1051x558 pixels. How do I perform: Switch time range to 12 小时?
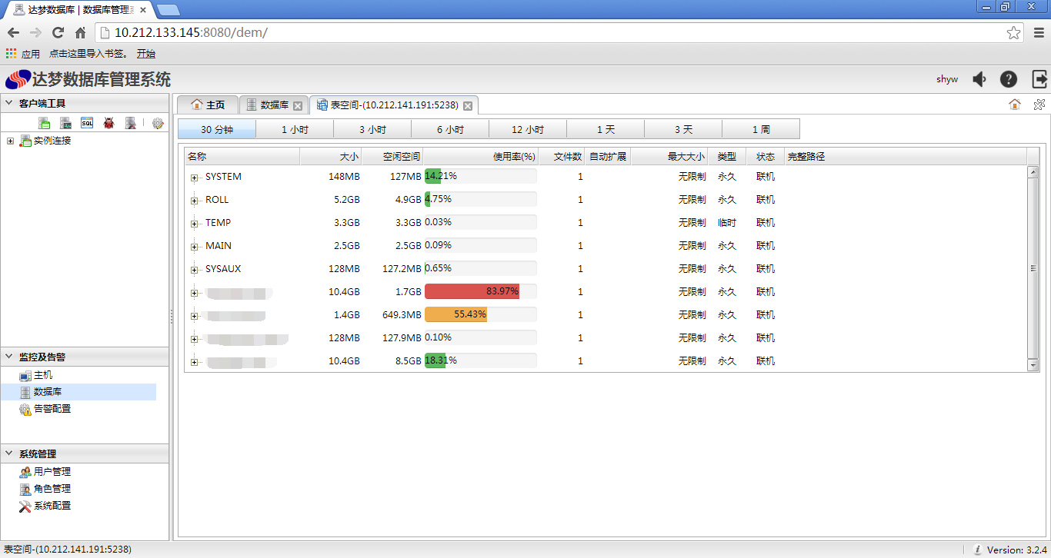tap(528, 129)
